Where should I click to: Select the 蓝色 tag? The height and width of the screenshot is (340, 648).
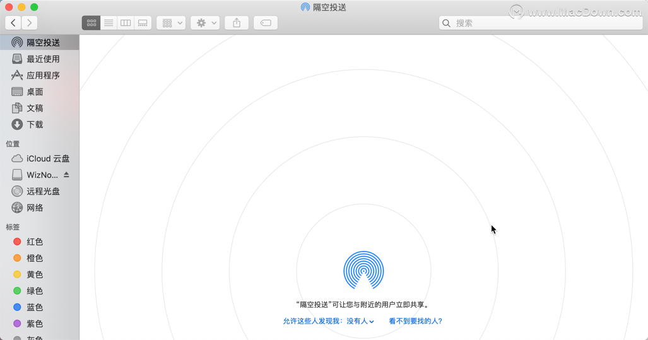40,307
